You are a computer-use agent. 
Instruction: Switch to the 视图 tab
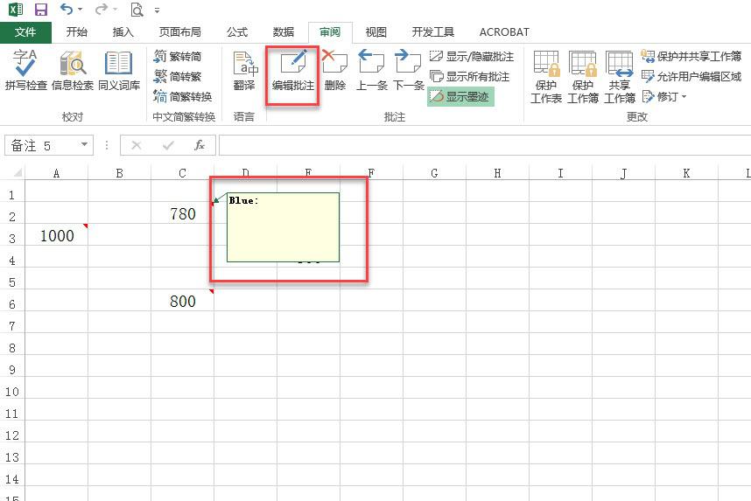point(376,32)
